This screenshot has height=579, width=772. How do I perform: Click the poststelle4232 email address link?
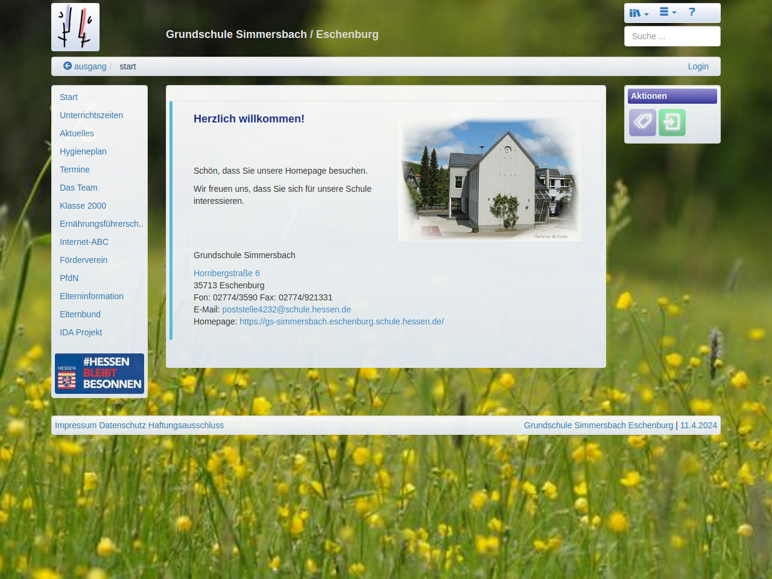click(x=286, y=309)
